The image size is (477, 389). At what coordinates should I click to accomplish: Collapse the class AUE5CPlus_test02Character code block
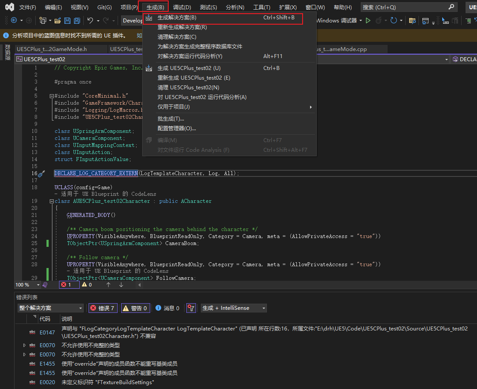coord(52,201)
